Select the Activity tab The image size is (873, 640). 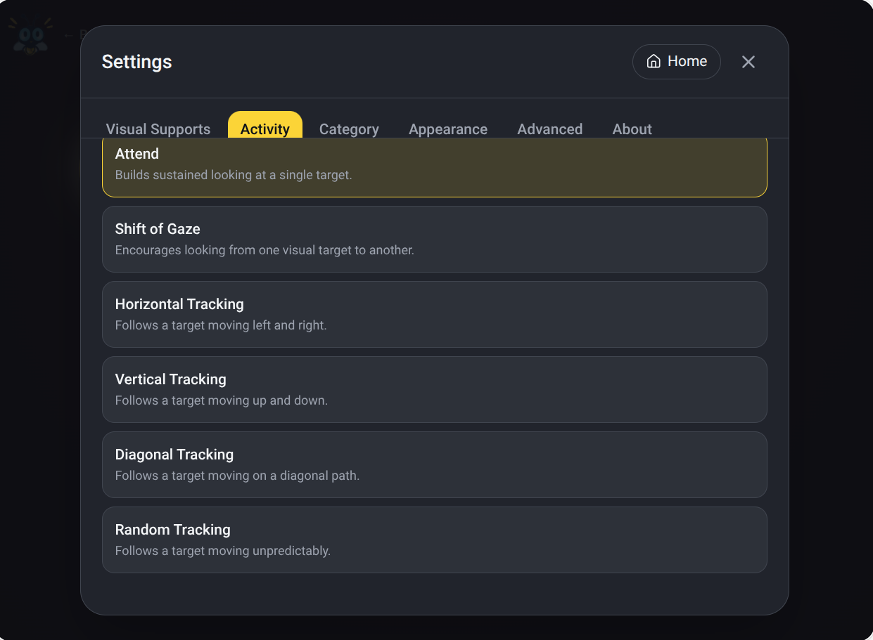pos(265,126)
